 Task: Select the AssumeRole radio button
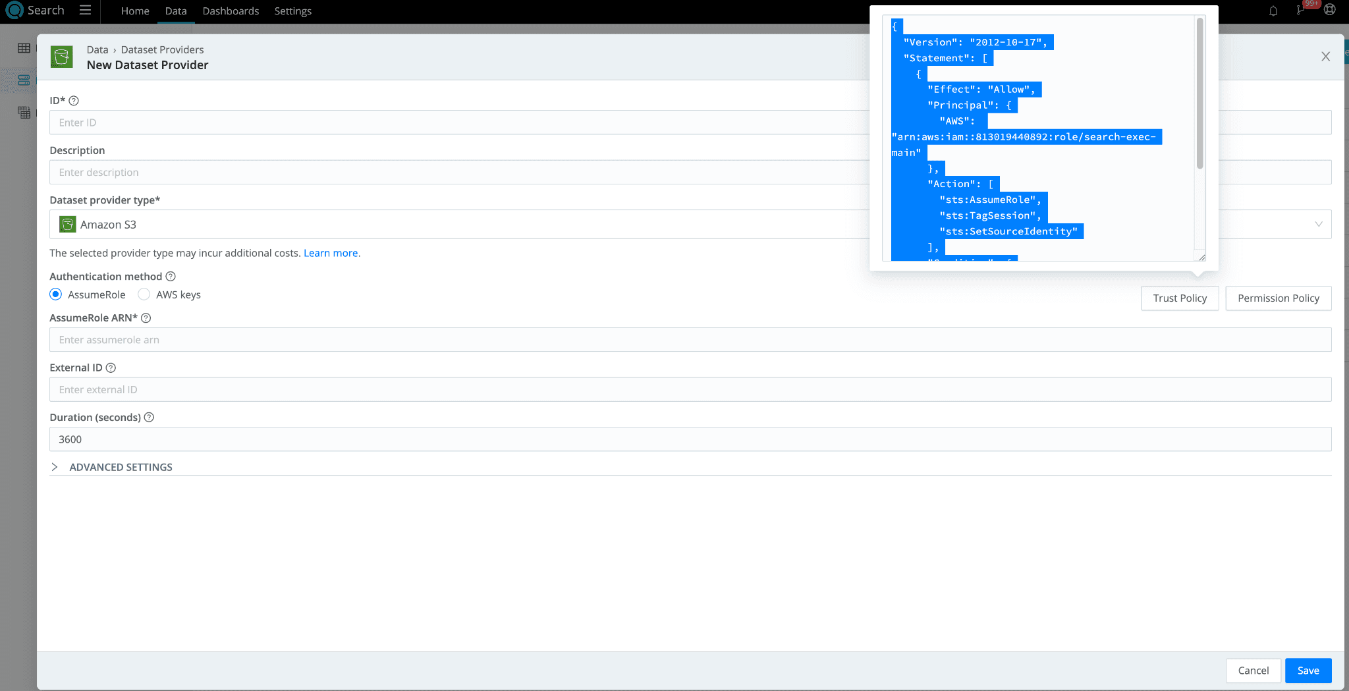[56, 294]
